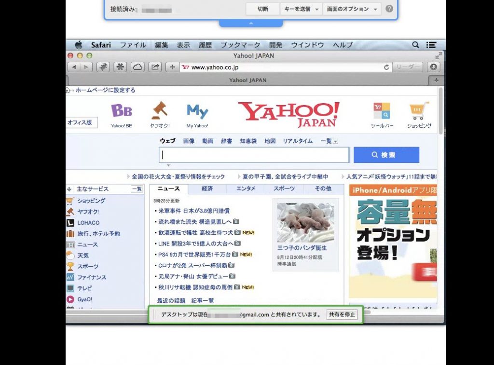Switch to the 経済 news tab
The image size is (494, 365).
[x=207, y=189]
